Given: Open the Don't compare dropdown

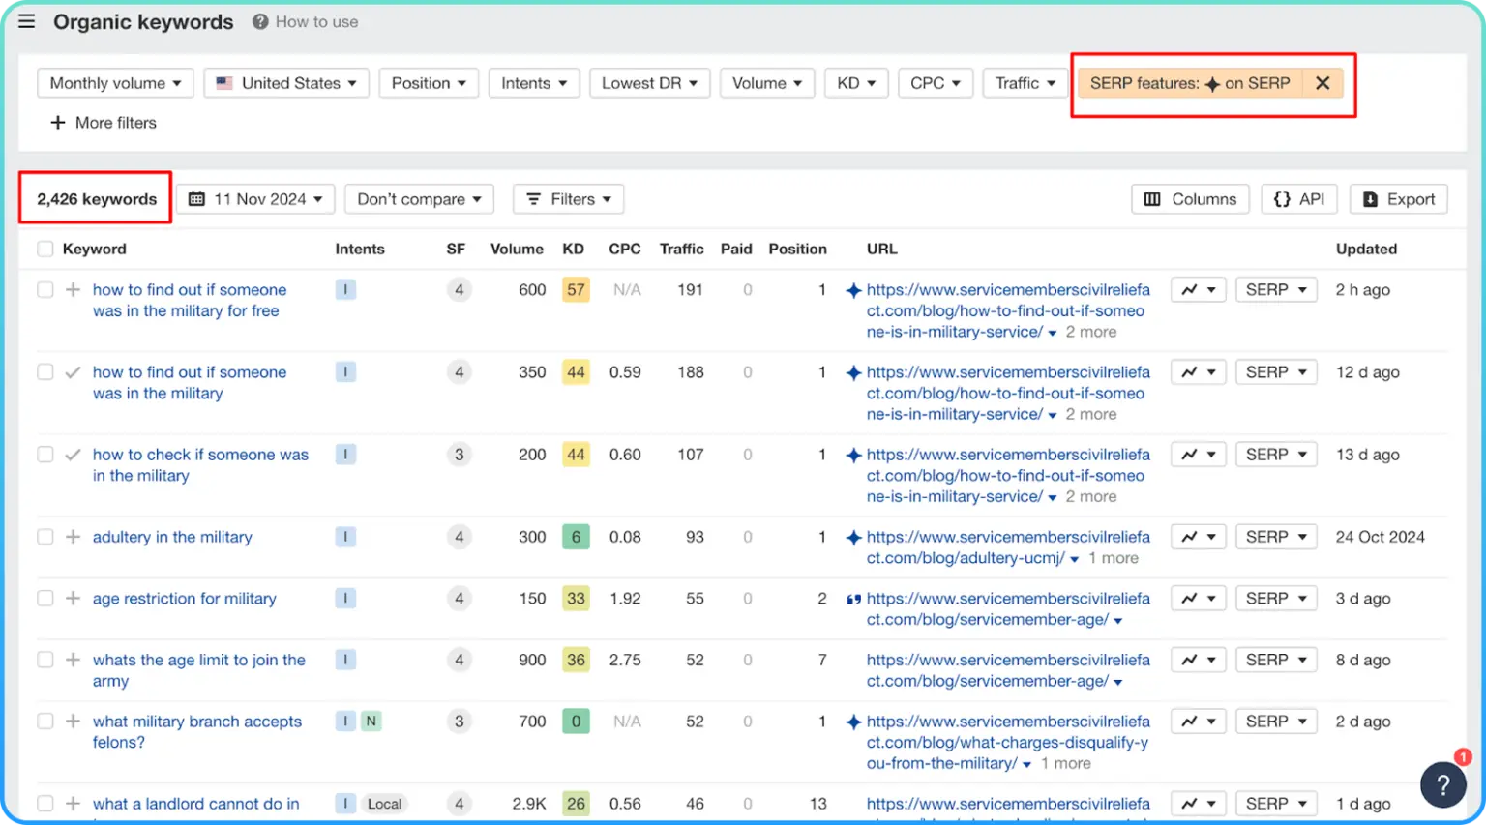Looking at the screenshot, I should point(419,199).
